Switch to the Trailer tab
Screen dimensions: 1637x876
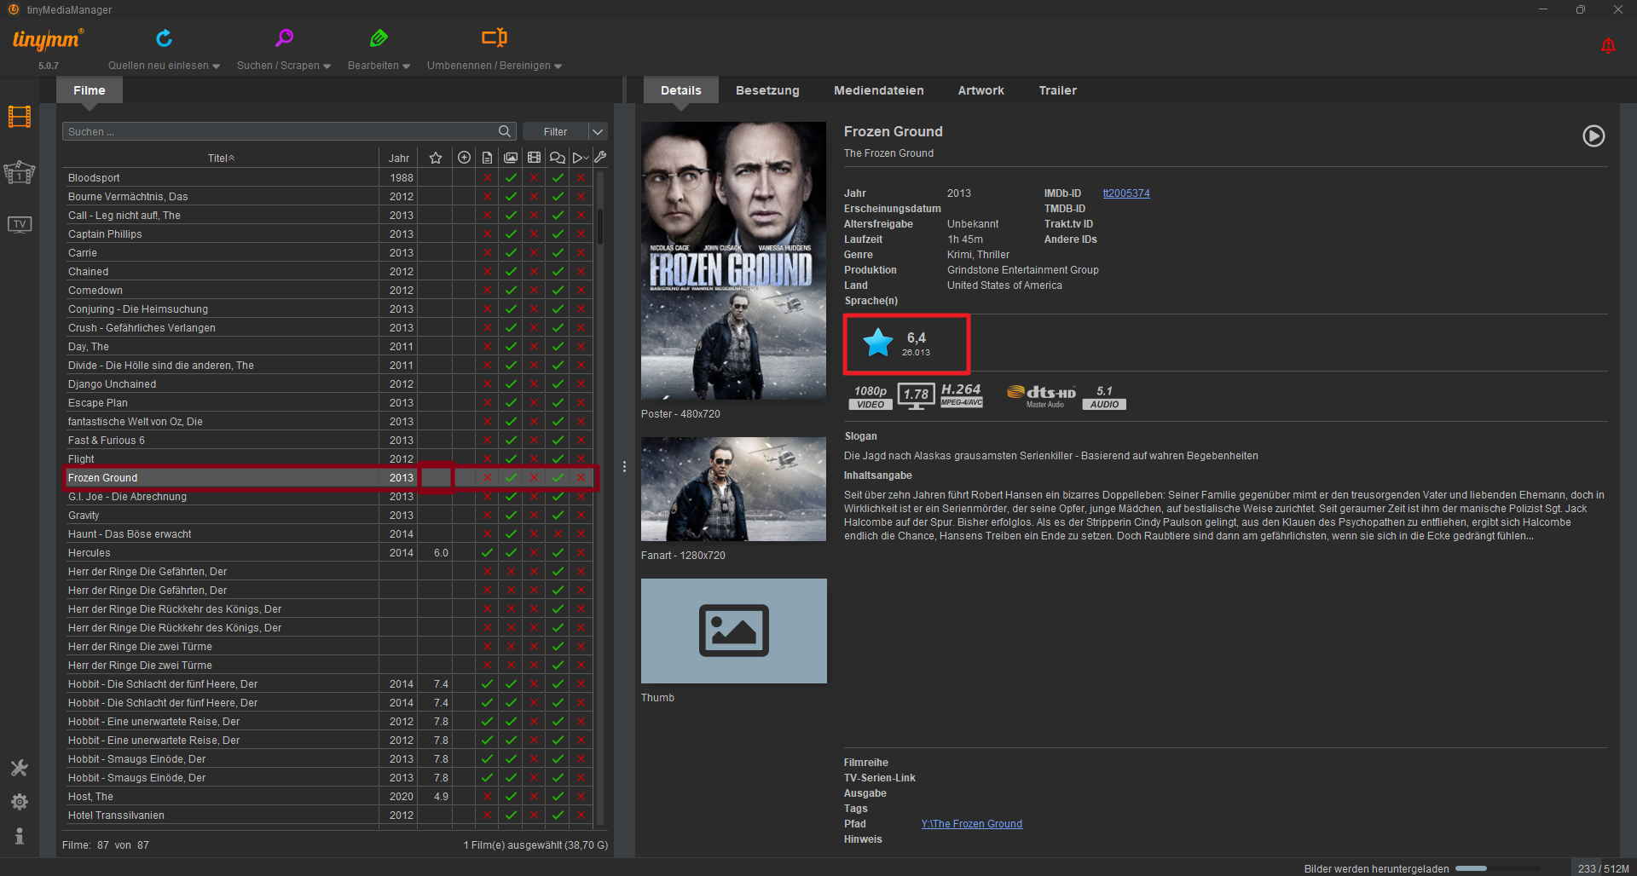click(1057, 90)
